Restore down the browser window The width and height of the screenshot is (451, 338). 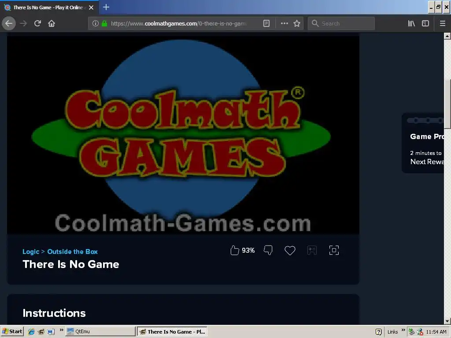coord(438,7)
